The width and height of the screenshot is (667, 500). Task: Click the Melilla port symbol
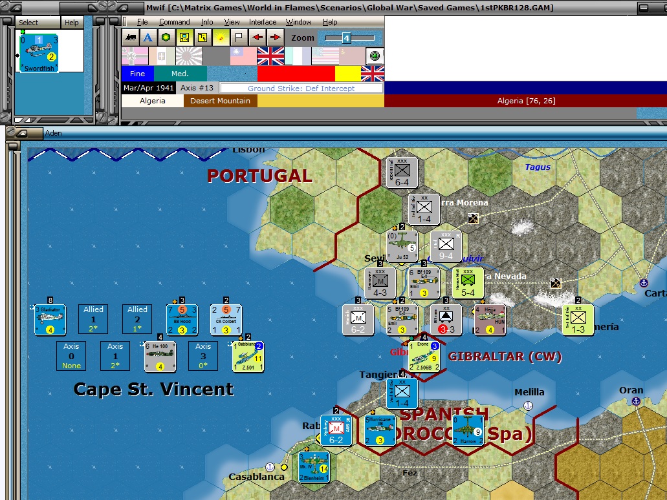pyautogui.click(x=528, y=406)
